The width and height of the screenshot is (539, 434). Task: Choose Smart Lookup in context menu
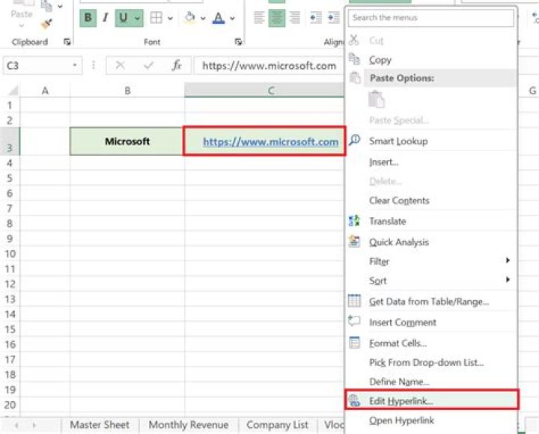tap(431, 141)
